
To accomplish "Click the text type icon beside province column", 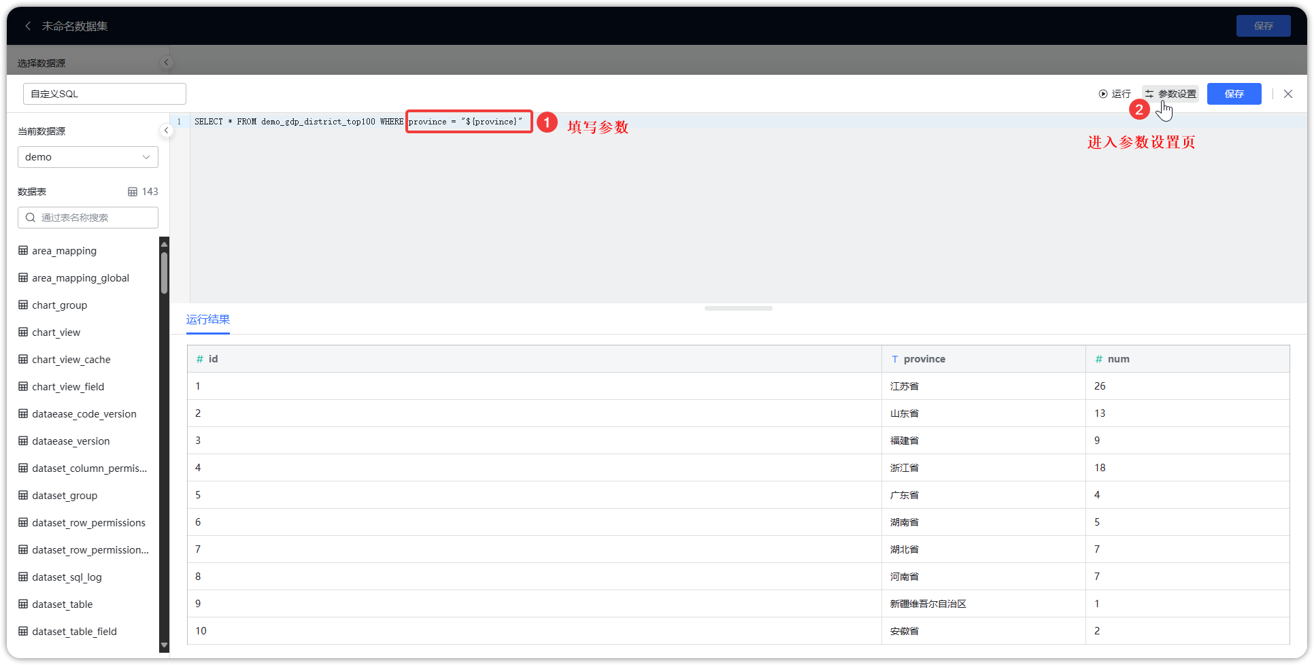I will point(894,358).
